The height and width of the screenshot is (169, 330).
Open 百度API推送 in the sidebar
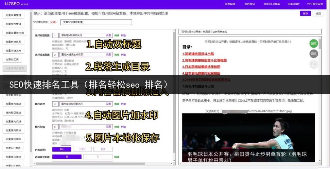13,148
